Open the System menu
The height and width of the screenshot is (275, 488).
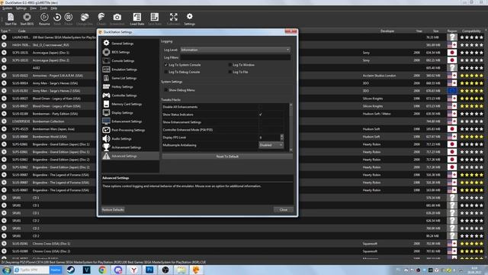(x=7, y=8)
